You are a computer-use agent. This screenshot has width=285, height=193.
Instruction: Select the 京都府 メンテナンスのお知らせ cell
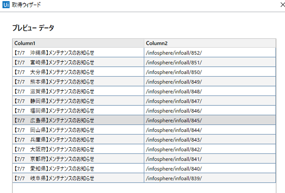(x=78, y=159)
